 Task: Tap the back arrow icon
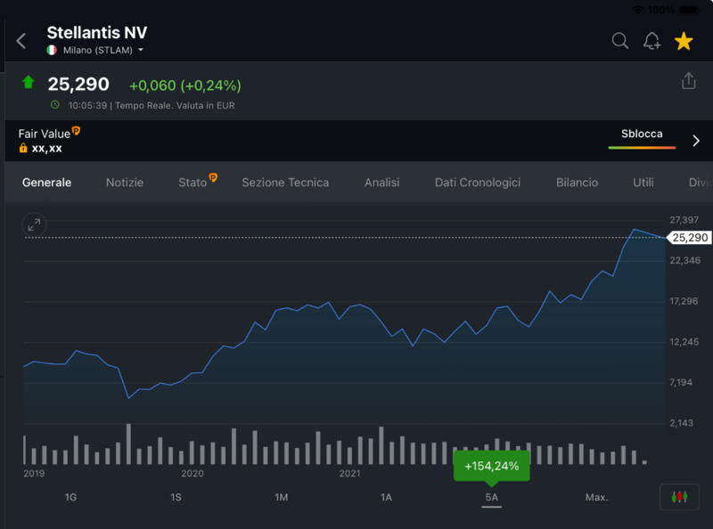pos(21,41)
